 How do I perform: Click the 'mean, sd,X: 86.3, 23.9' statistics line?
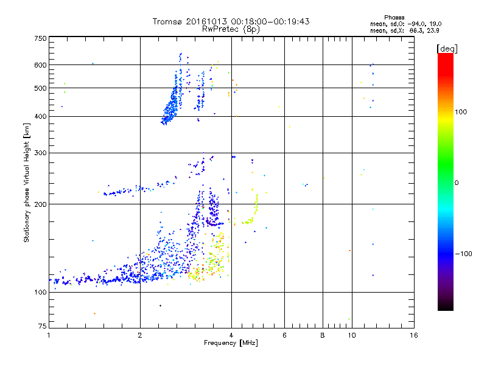pyautogui.click(x=404, y=30)
